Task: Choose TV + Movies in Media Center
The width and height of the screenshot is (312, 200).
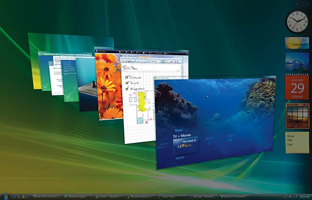Action: 182,136
